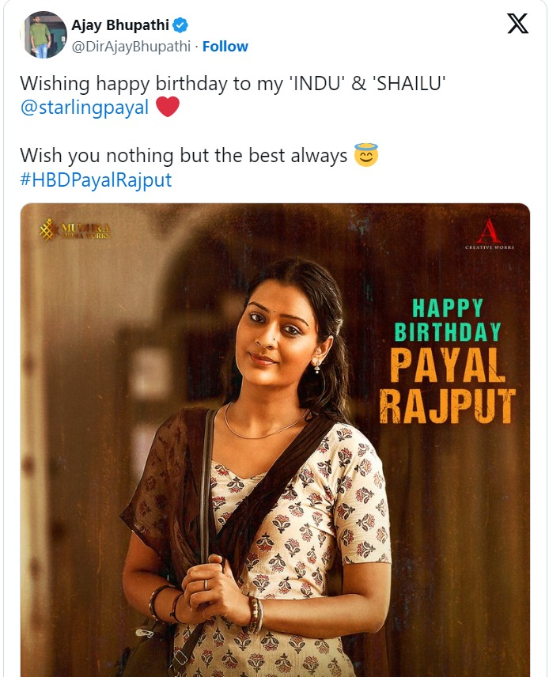Click the Ajay Bhupathi display name

[120, 25]
